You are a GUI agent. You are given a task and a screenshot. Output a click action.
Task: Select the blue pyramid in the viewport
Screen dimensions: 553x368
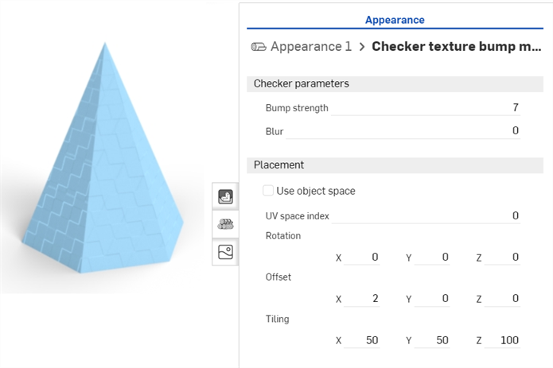click(x=103, y=176)
